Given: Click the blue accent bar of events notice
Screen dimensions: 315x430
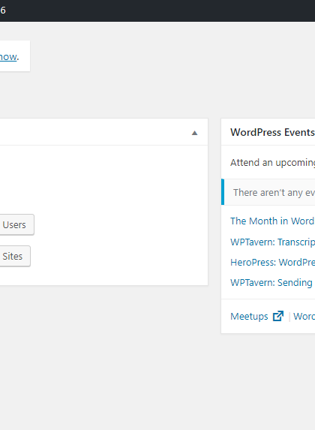Looking at the screenshot, I should click(x=223, y=192).
